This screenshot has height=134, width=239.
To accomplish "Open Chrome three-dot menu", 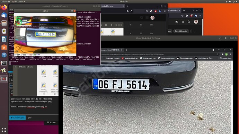I will click(x=230, y=54).
